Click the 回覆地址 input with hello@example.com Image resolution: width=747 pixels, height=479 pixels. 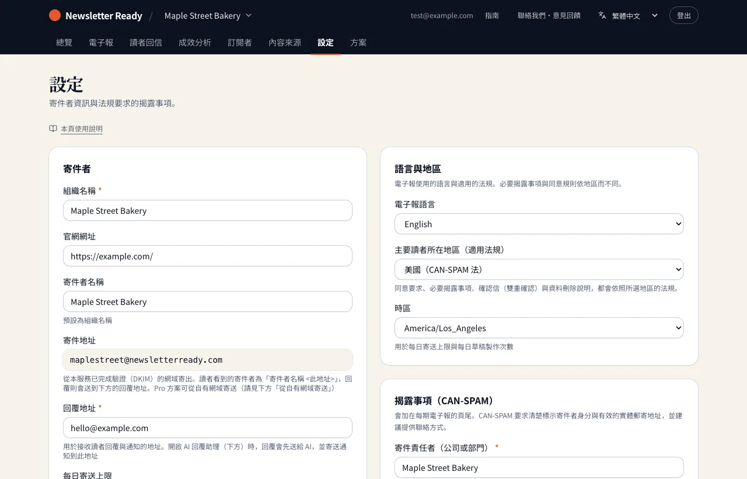tap(208, 428)
